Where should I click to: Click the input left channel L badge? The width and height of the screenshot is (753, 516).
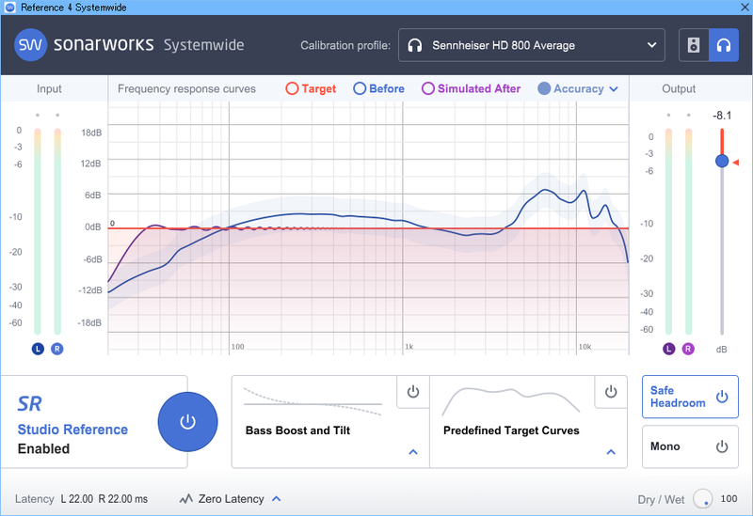pyautogui.click(x=38, y=349)
